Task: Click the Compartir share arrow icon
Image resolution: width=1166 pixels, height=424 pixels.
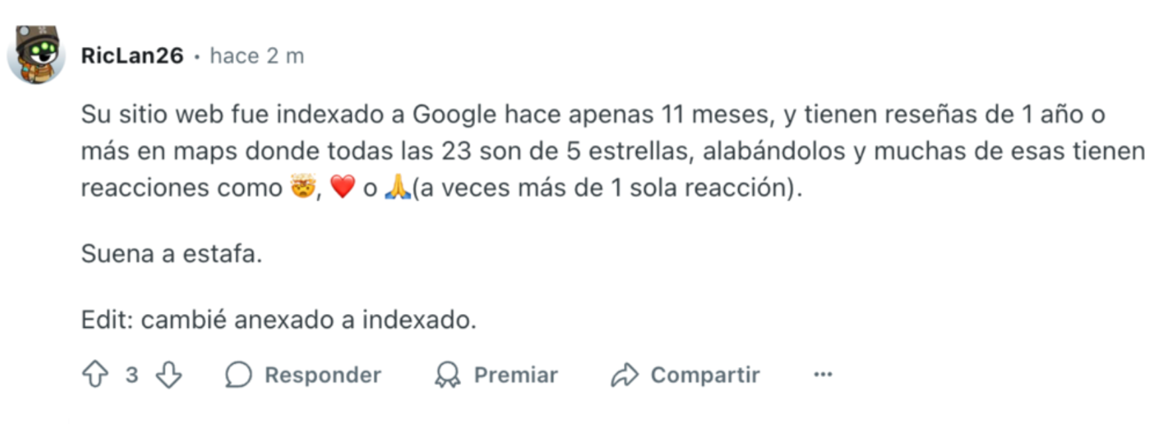Action: 624,374
